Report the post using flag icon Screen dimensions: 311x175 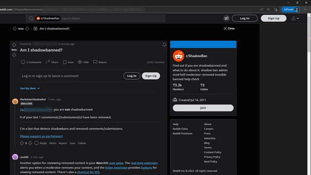(x=100, y=62)
